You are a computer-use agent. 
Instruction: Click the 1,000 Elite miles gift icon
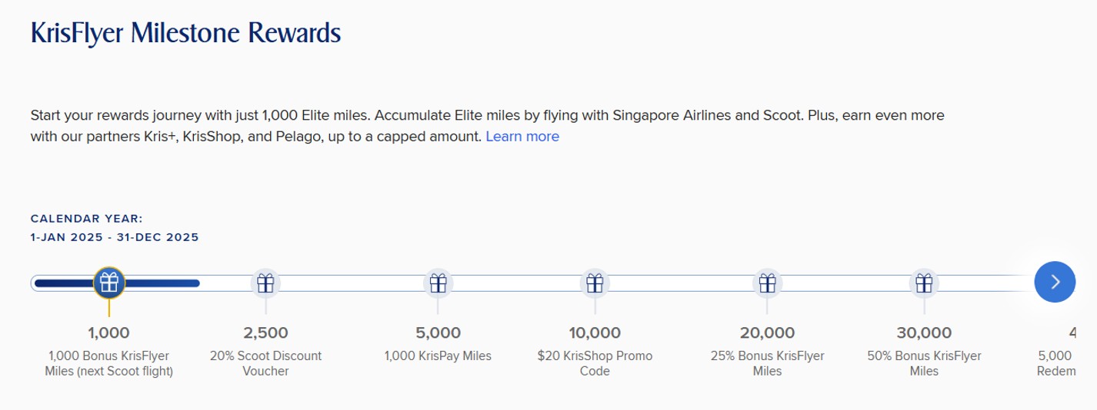(109, 283)
